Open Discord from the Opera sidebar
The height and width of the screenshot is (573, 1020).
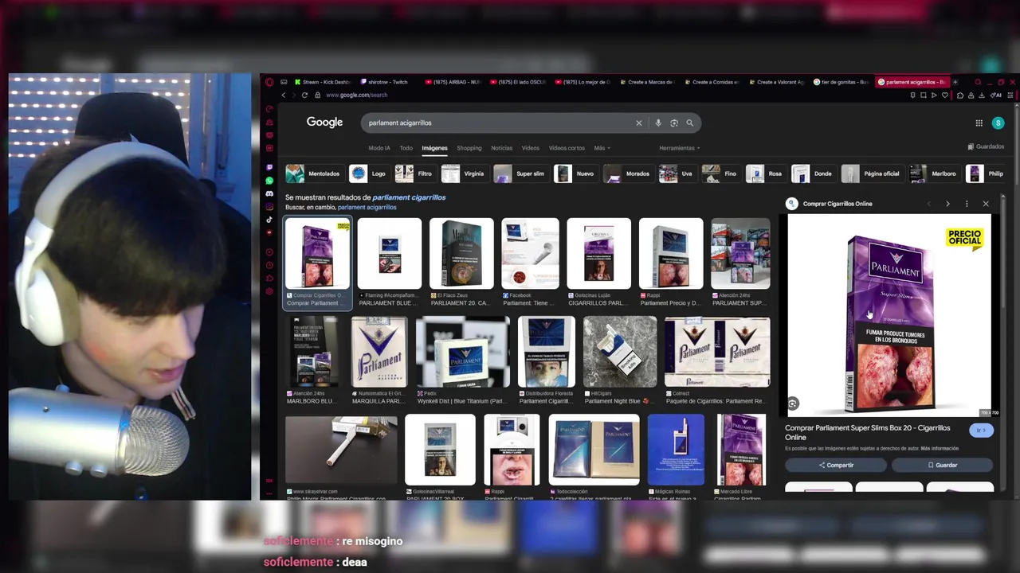(x=269, y=193)
